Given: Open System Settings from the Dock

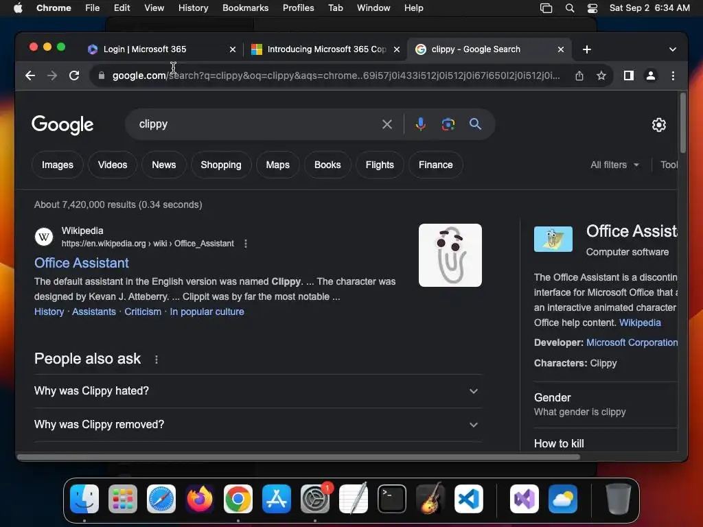Looking at the screenshot, I should (x=315, y=499).
